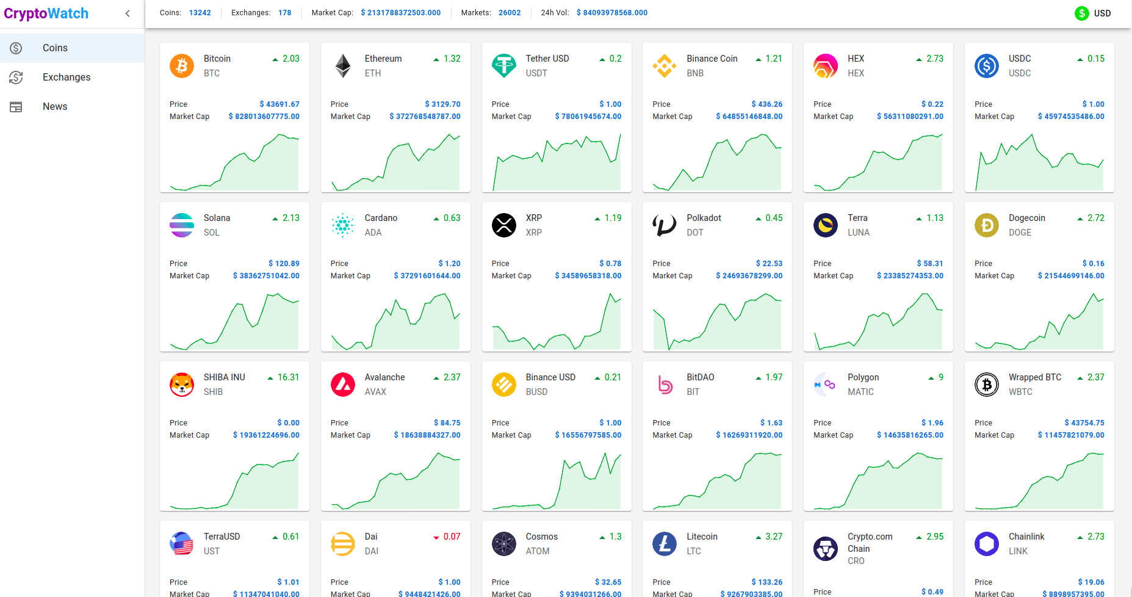The height and width of the screenshot is (597, 1132).
Task: Click the Polygon MATIC logo icon
Action: click(x=826, y=385)
